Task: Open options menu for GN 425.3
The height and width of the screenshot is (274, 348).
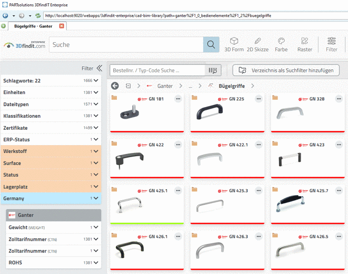Action: (x=258, y=191)
